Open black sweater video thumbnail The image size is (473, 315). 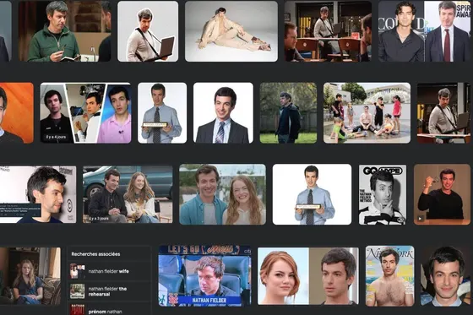pos(442,194)
